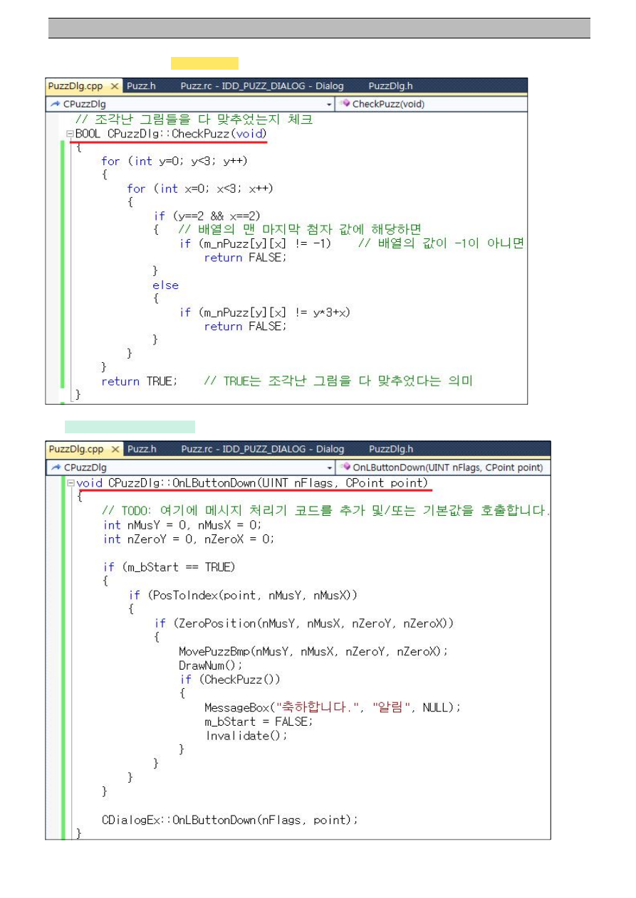This screenshot has height=898, width=636.
Task: Switch to Puzz.h tab in OnLButtonDown editor
Action: (141, 450)
